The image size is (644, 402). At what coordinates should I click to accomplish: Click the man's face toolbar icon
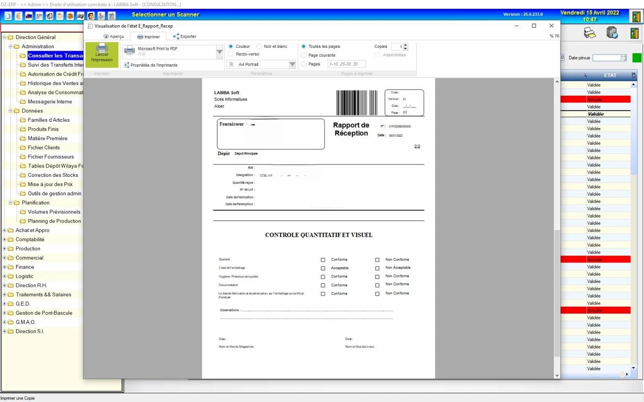point(91,16)
